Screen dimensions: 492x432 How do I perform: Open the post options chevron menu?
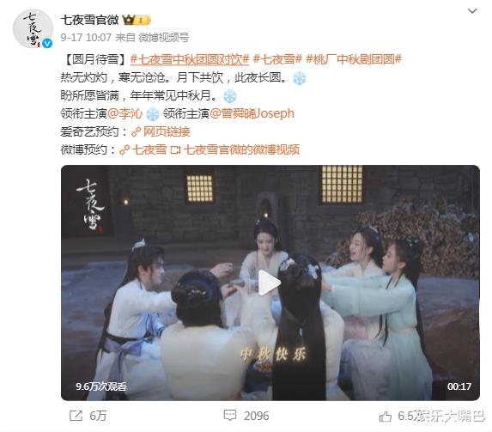(x=472, y=11)
